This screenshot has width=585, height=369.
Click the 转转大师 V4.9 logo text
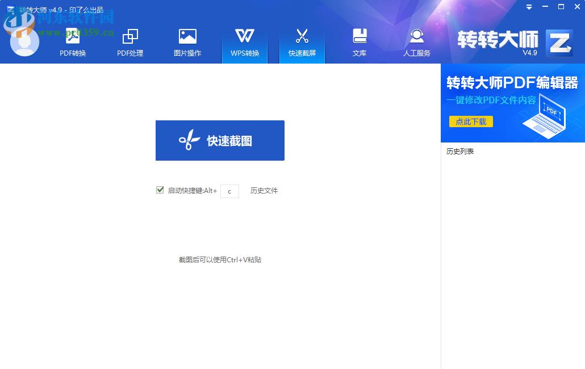[497, 42]
